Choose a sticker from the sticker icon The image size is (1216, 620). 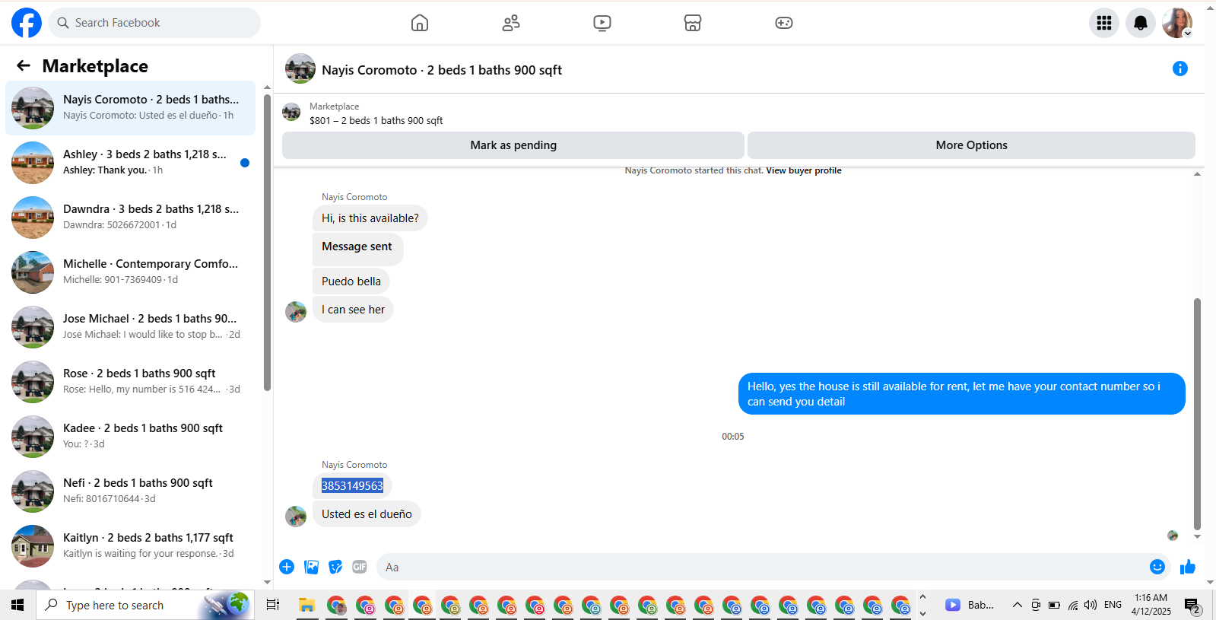pos(335,567)
